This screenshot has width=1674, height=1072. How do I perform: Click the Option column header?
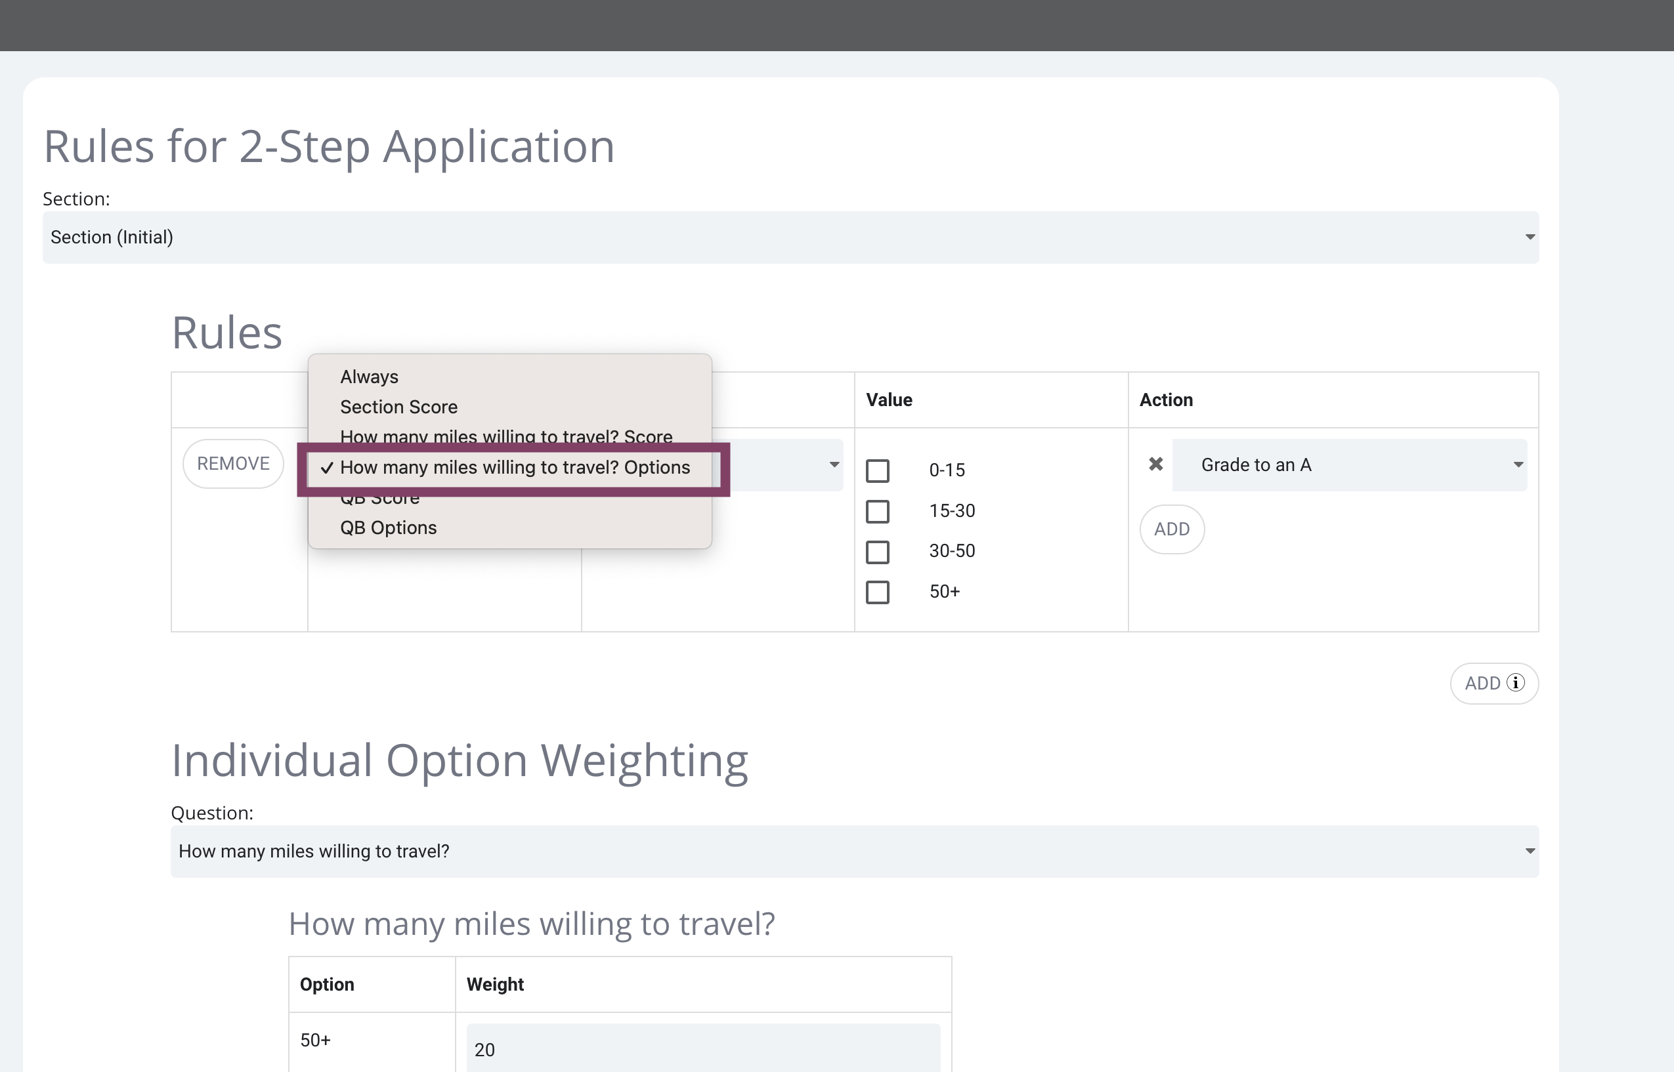pos(326,984)
